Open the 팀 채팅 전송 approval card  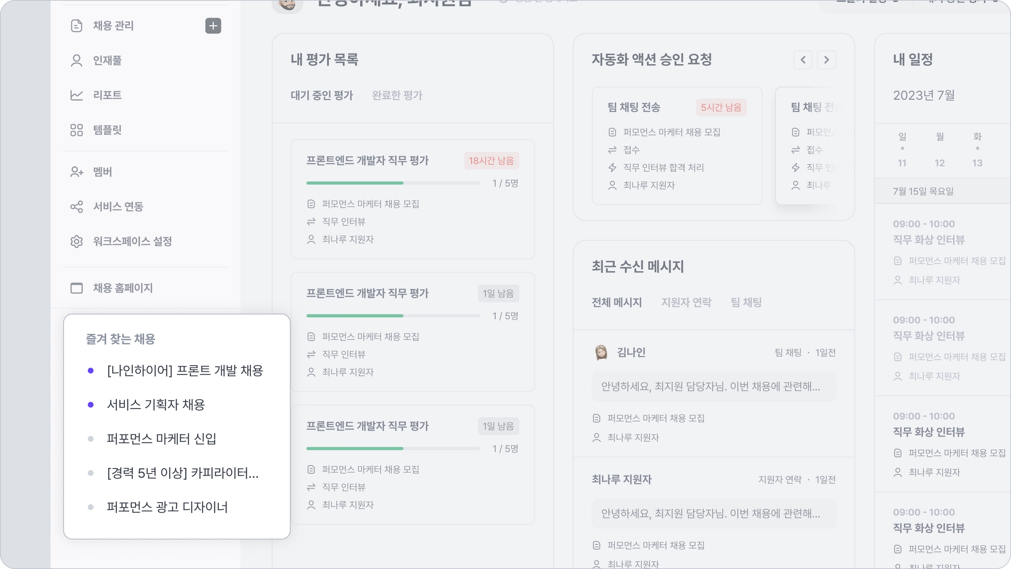click(677, 146)
